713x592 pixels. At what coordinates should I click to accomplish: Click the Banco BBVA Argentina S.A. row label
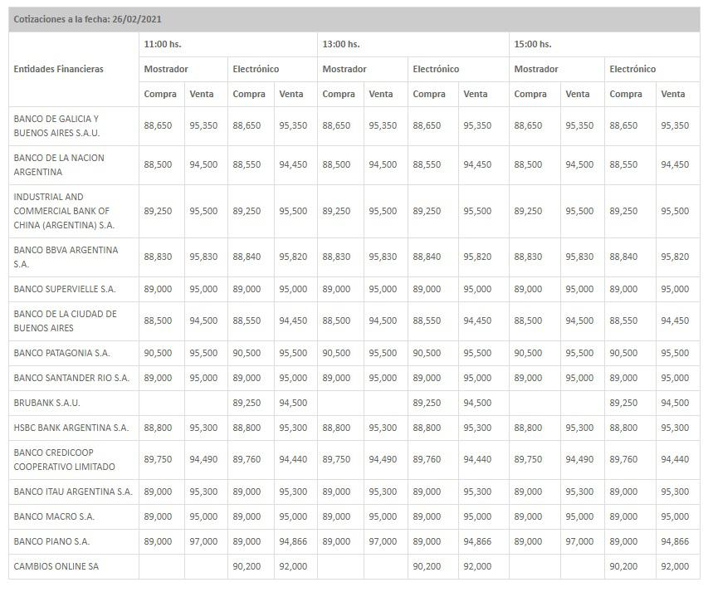[66, 257]
